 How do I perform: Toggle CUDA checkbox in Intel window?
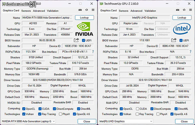(137, 109)
